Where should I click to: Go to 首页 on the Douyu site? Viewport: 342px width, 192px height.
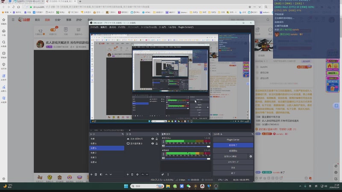[x=37, y=20]
